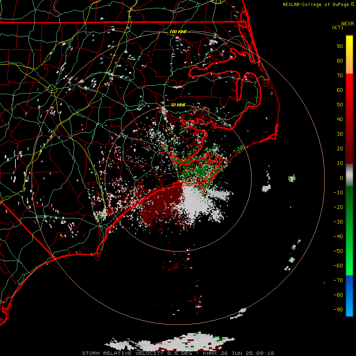Click the 20 value on velocity scale
Screen dimensions: 356x356
[340, 149]
